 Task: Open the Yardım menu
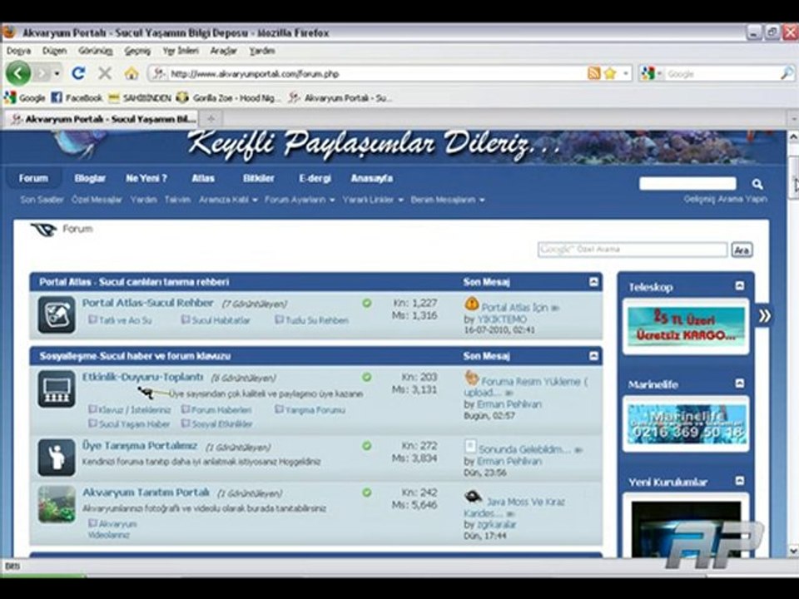(x=262, y=51)
